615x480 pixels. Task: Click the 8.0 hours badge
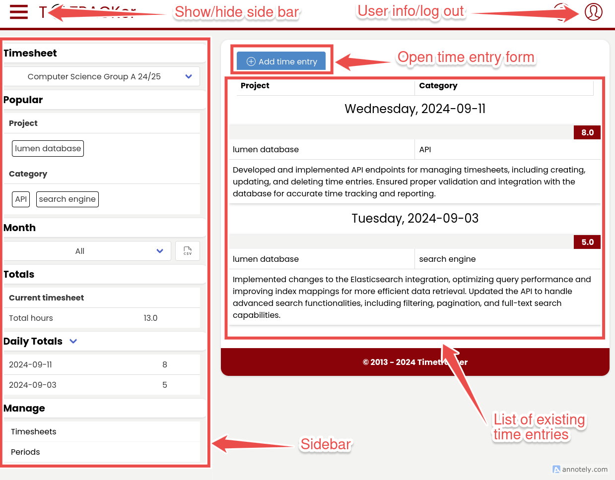coord(587,133)
